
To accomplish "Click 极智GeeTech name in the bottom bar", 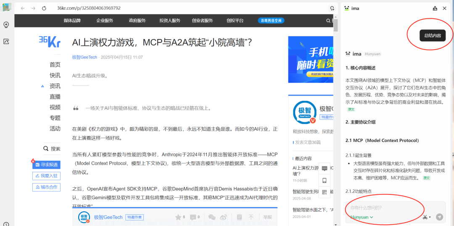I will pos(108,217).
